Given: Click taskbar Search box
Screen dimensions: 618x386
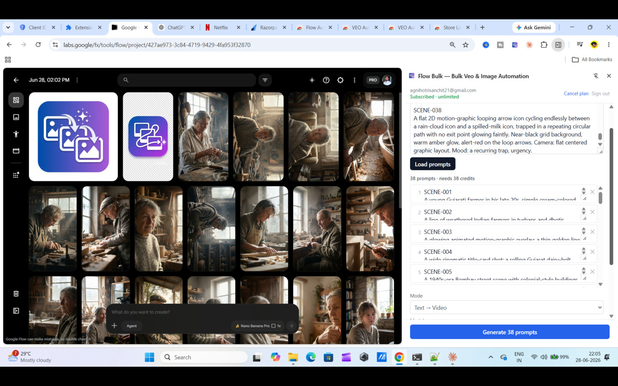Looking at the screenshot, I should coord(204,357).
